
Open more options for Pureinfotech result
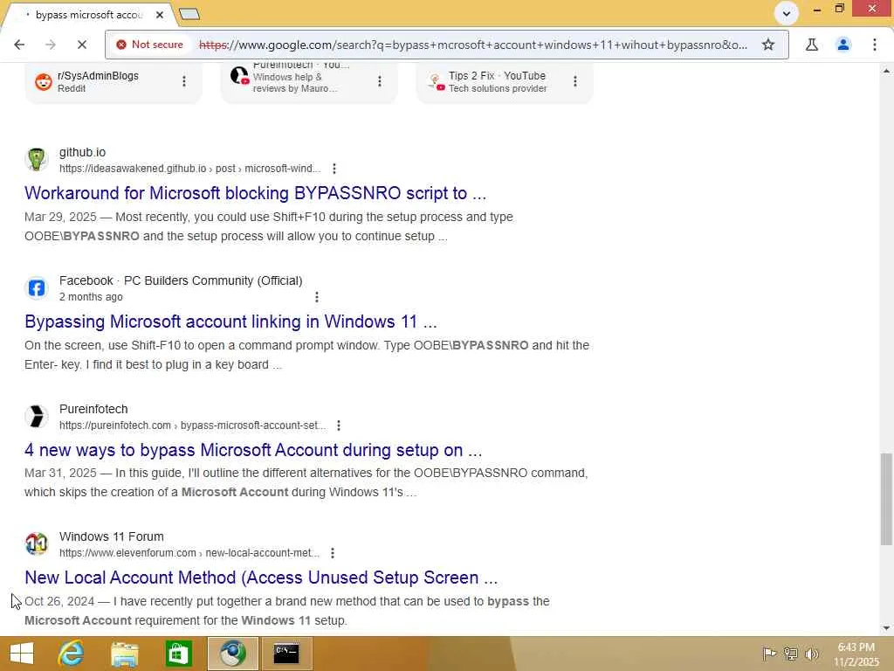point(339,425)
